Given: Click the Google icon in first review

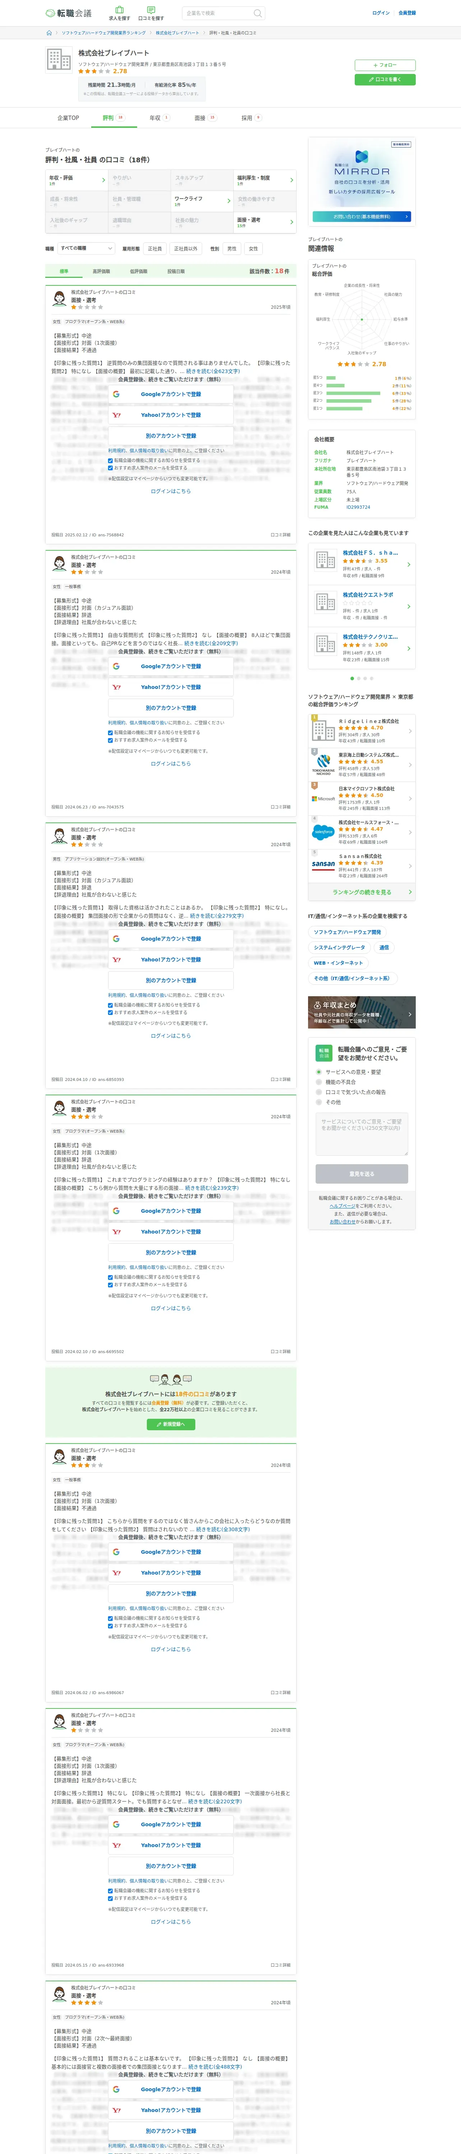Looking at the screenshot, I should [x=116, y=394].
